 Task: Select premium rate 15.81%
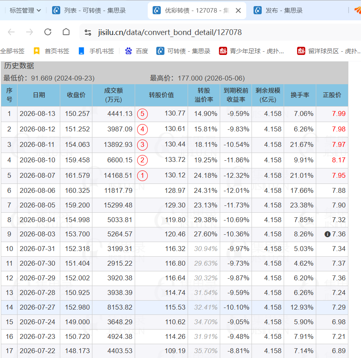(x=206, y=129)
